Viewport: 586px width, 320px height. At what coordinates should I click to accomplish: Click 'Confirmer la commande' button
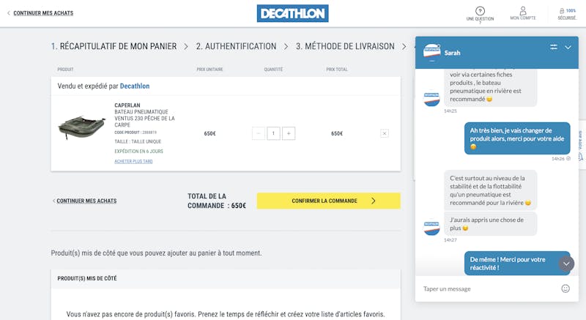pyautogui.click(x=328, y=201)
